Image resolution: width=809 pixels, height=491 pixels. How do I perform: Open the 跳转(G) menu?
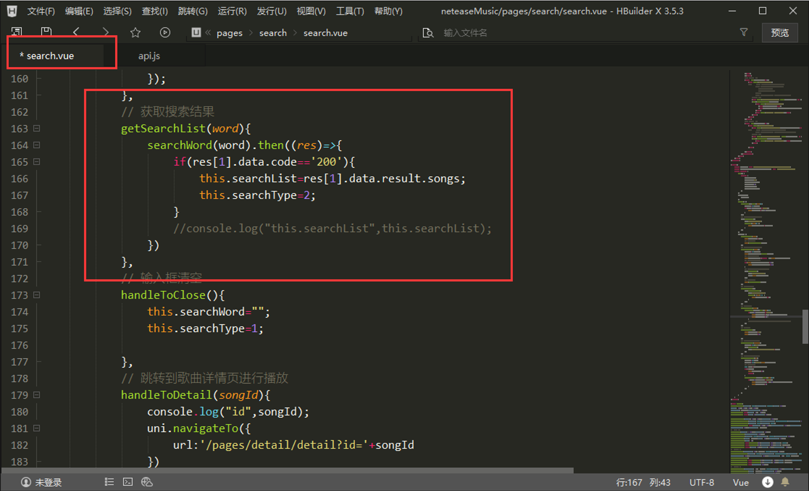coord(193,11)
